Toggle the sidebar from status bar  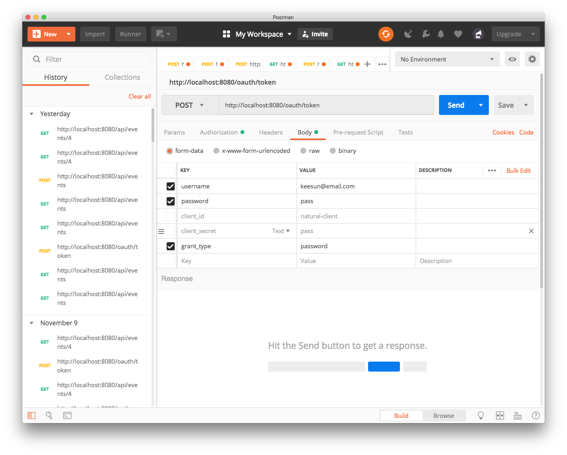pyautogui.click(x=31, y=415)
